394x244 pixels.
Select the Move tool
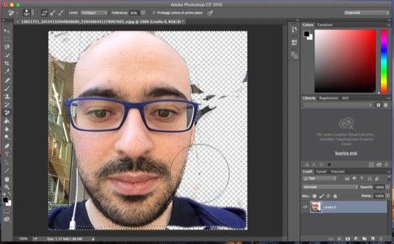pos(7,31)
